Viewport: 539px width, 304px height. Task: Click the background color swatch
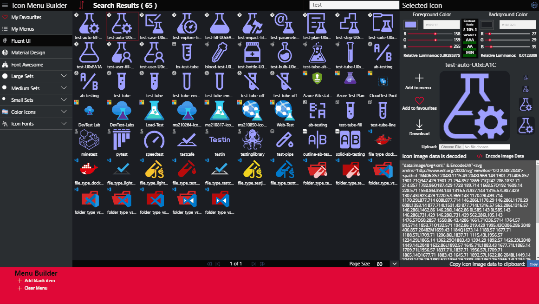[487, 25]
